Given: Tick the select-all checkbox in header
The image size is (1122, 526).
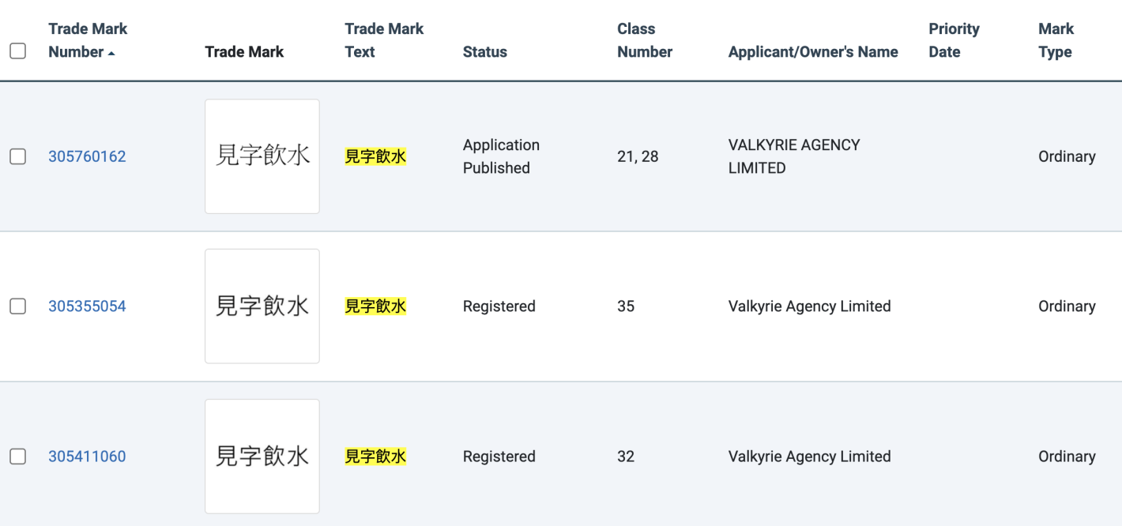Looking at the screenshot, I should pos(17,51).
